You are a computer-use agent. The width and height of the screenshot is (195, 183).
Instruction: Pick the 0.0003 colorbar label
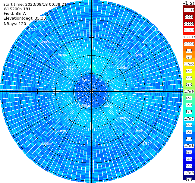coord(189,30)
